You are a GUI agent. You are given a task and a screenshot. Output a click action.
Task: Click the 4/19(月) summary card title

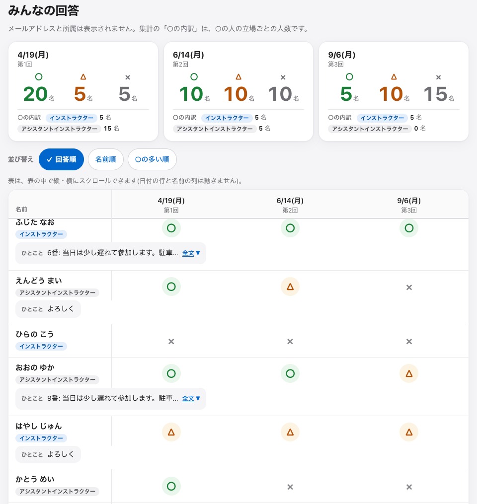point(33,55)
